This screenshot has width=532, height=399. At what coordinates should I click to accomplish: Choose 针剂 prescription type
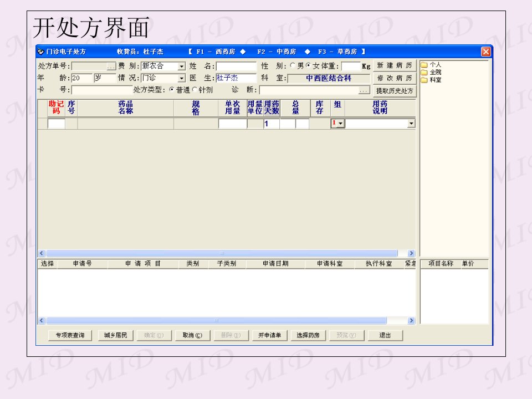pyautogui.click(x=195, y=90)
